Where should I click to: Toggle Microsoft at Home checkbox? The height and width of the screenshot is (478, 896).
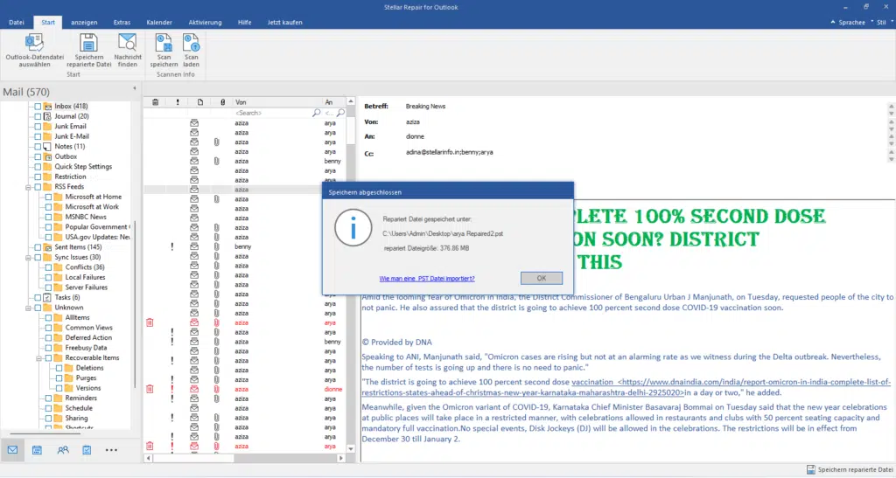[x=49, y=197]
